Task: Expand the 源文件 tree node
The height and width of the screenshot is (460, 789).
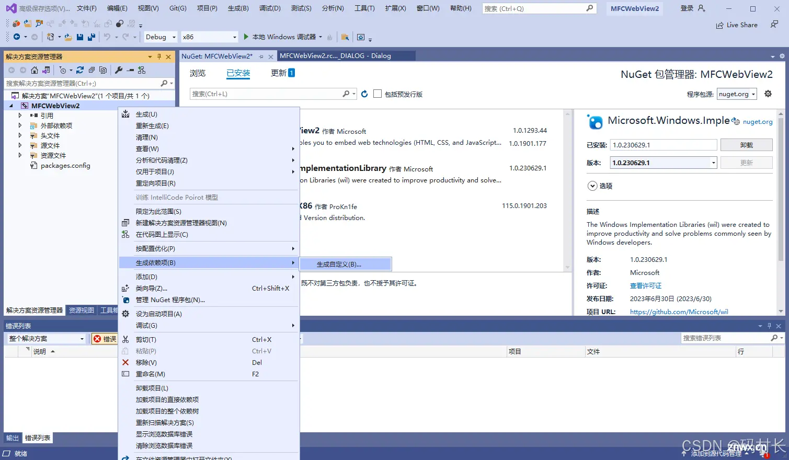Action: point(20,145)
